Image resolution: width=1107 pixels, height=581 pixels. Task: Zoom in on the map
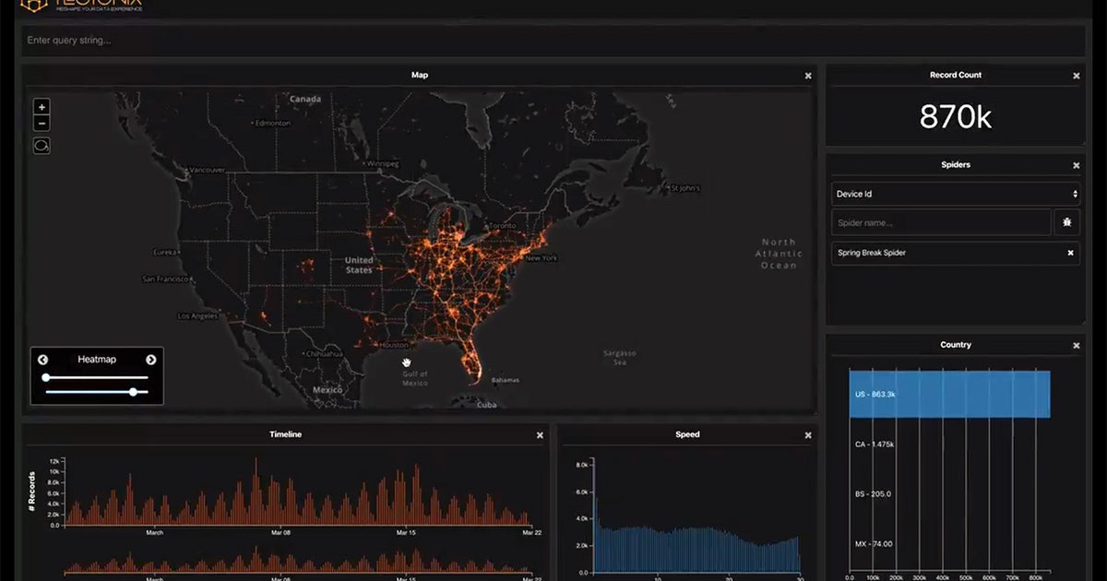pyautogui.click(x=42, y=107)
